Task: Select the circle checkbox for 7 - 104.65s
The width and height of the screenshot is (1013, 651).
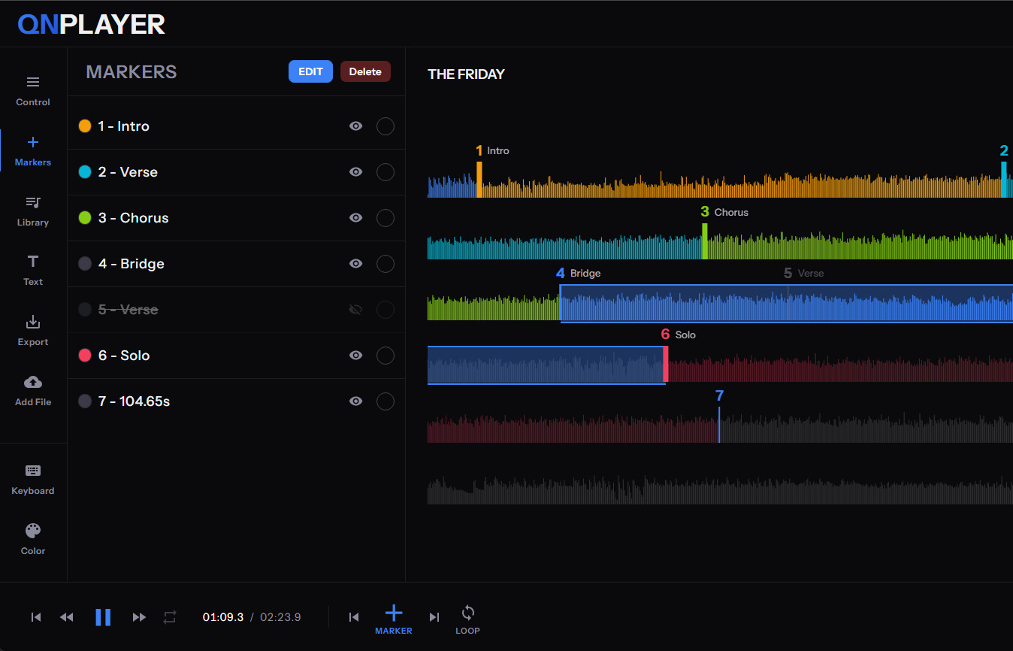Action: pos(386,401)
